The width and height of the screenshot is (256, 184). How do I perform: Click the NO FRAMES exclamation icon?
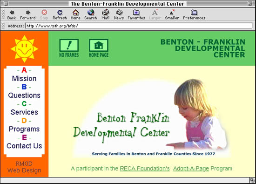[x=69, y=48]
